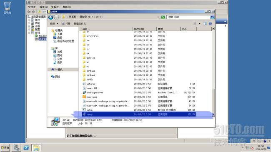Click the green refresh button beside address bar

tap(163, 17)
